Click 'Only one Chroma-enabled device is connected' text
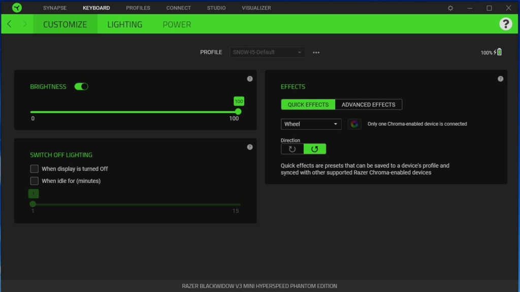Image resolution: width=520 pixels, height=292 pixels. 417,124
